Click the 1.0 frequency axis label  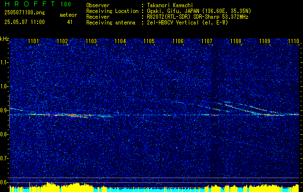4,86
